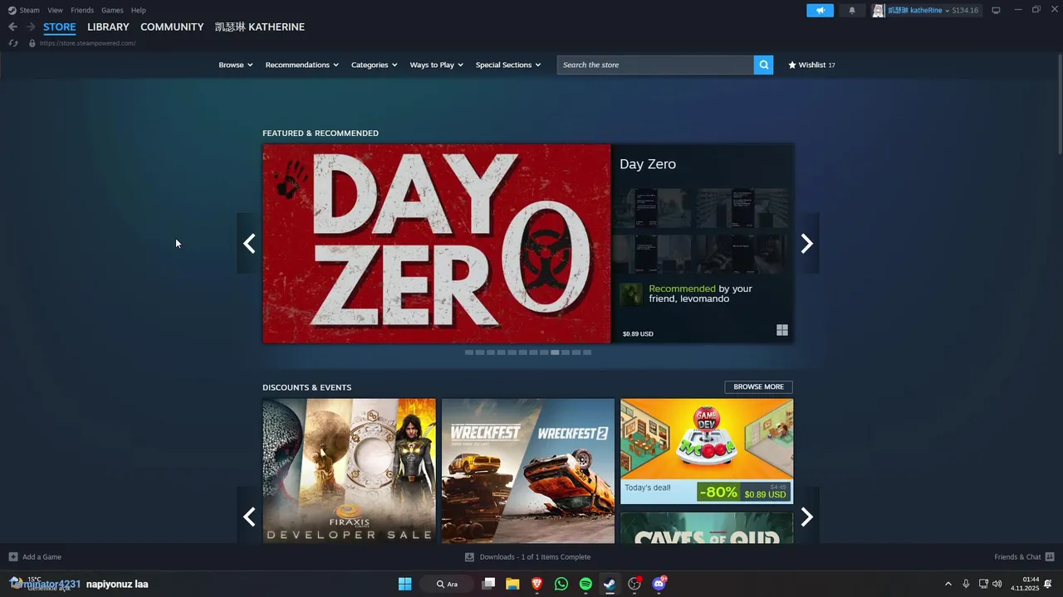This screenshot has width=1063, height=597.
Task: Open Friends & Chat icon
Action: (1050, 556)
